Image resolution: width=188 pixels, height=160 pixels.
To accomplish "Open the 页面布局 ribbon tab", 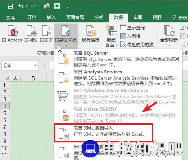I will (75, 18).
